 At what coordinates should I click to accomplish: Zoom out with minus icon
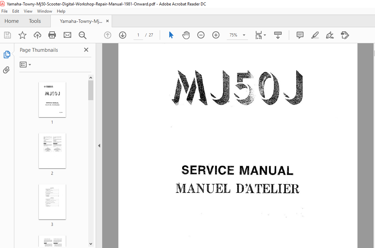201,35
